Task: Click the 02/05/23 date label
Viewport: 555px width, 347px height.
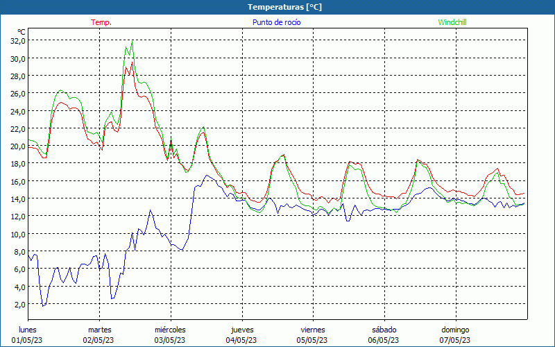Action: coord(99,340)
